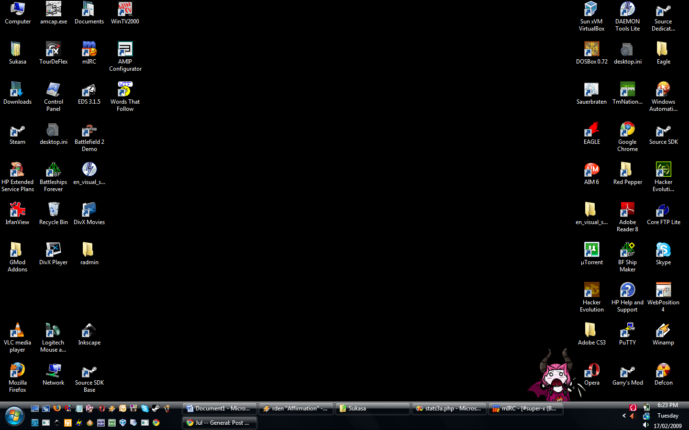Launch VLC media player
The height and width of the screenshot is (430, 689).
[x=18, y=337]
